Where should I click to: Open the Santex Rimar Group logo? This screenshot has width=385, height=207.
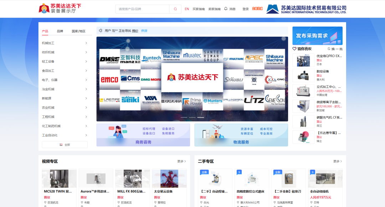(212, 56)
